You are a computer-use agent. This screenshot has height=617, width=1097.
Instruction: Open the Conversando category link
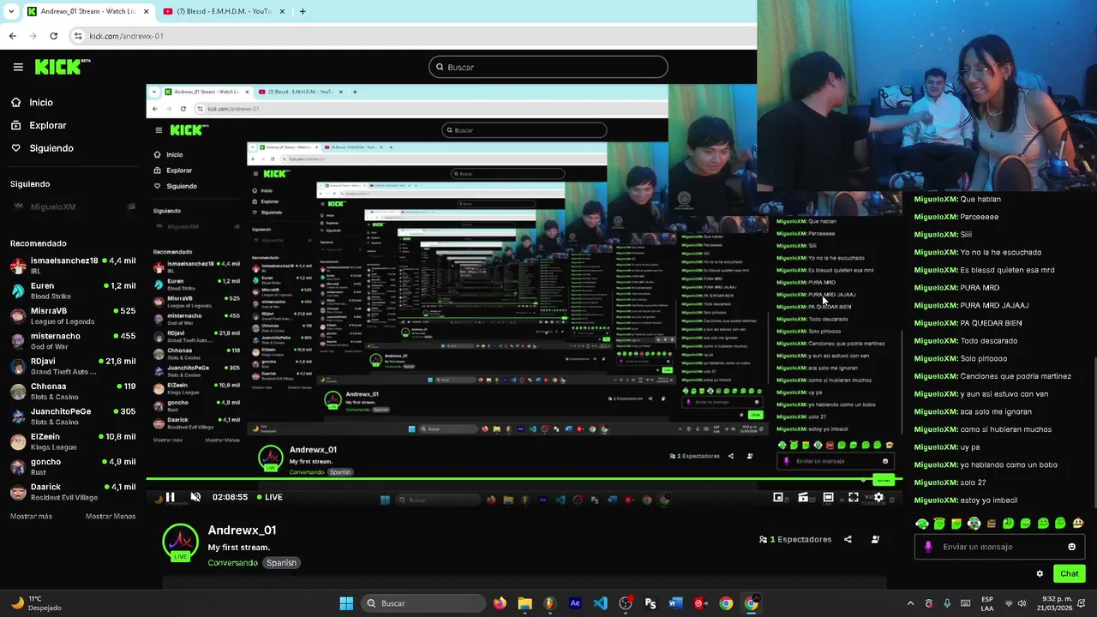(x=232, y=563)
